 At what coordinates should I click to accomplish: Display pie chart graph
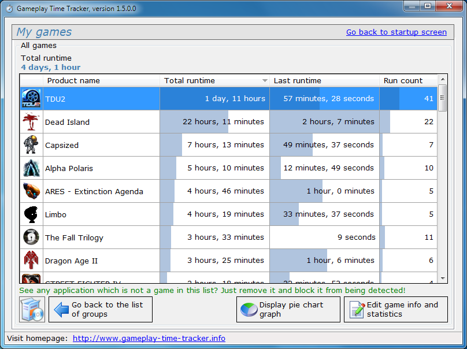(x=288, y=310)
